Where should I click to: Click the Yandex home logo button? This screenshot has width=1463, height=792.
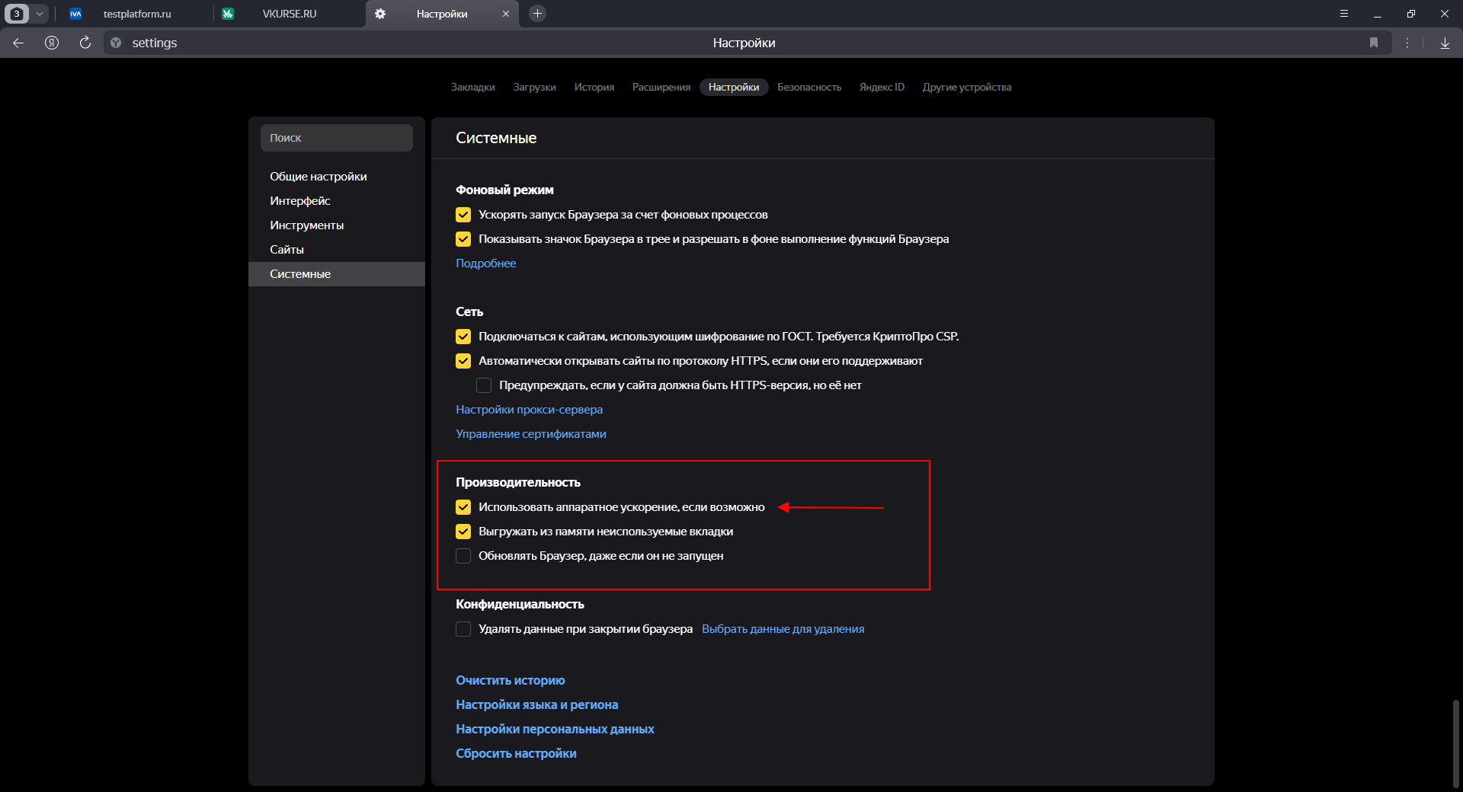(52, 43)
